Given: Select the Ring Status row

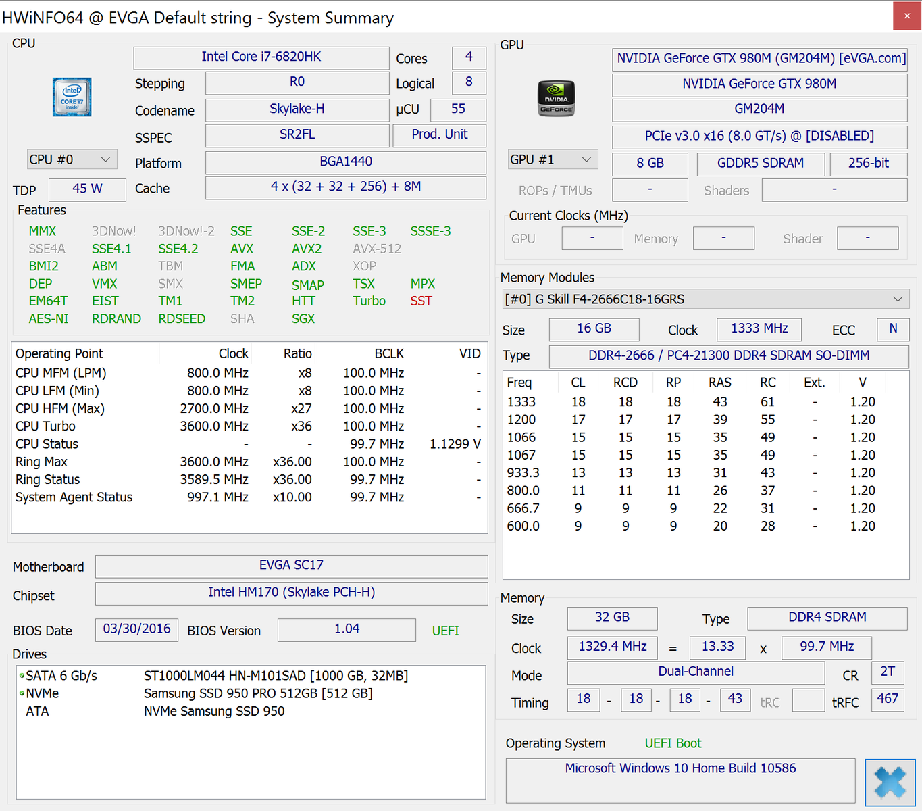Looking at the screenshot, I should tap(249, 480).
